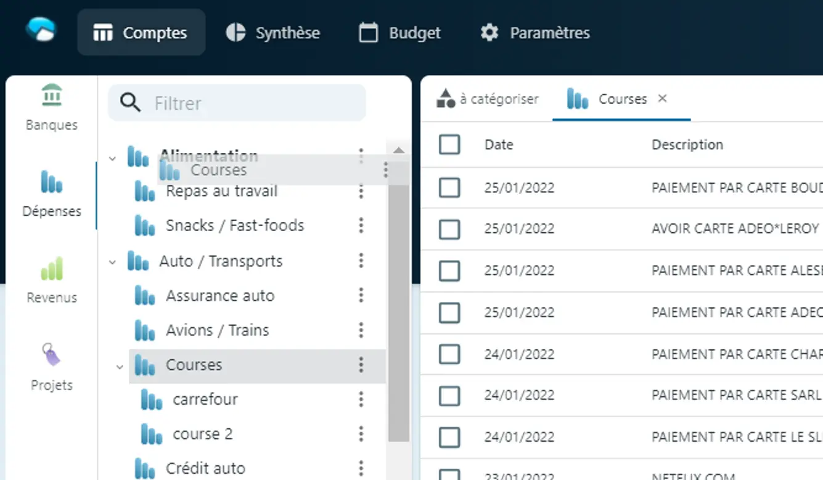Viewport: 823px width, 480px height.
Task: Open three-dot menu for Assurance auto
Action: (361, 296)
